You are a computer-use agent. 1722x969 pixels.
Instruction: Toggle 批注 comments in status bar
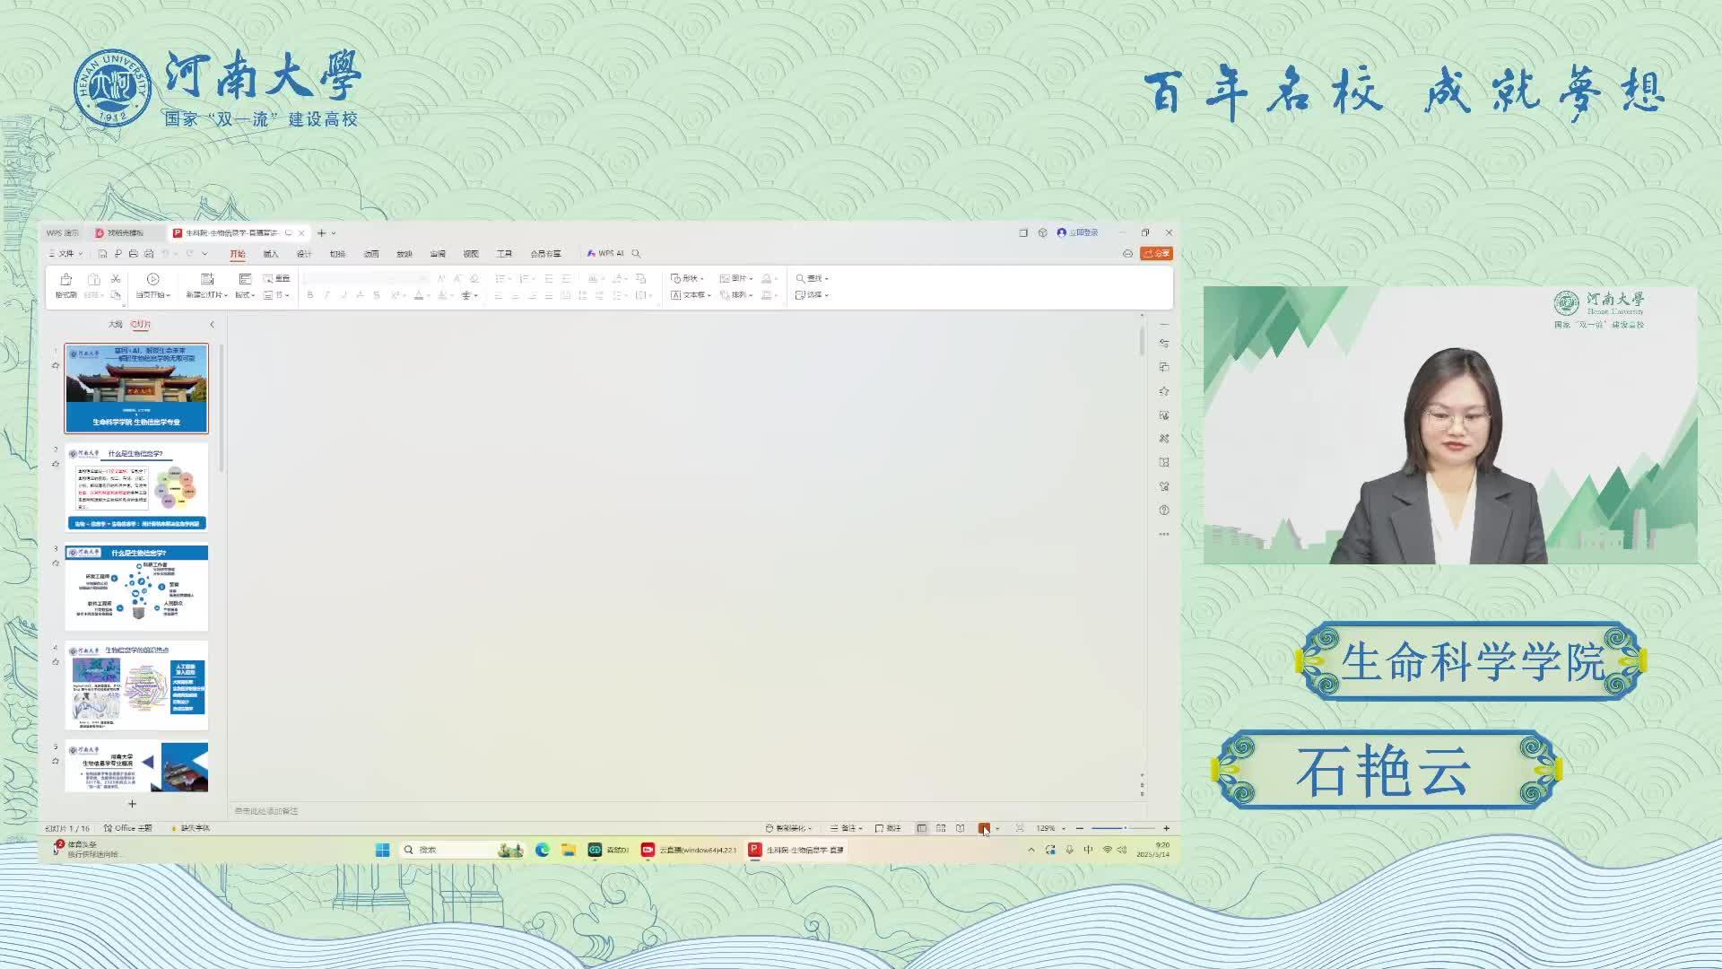tap(888, 828)
